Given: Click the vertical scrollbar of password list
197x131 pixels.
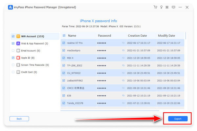Looking at the screenshot, I should click(186, 36).
